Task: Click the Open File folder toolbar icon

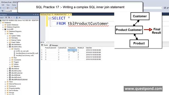Action: point(16,8)
